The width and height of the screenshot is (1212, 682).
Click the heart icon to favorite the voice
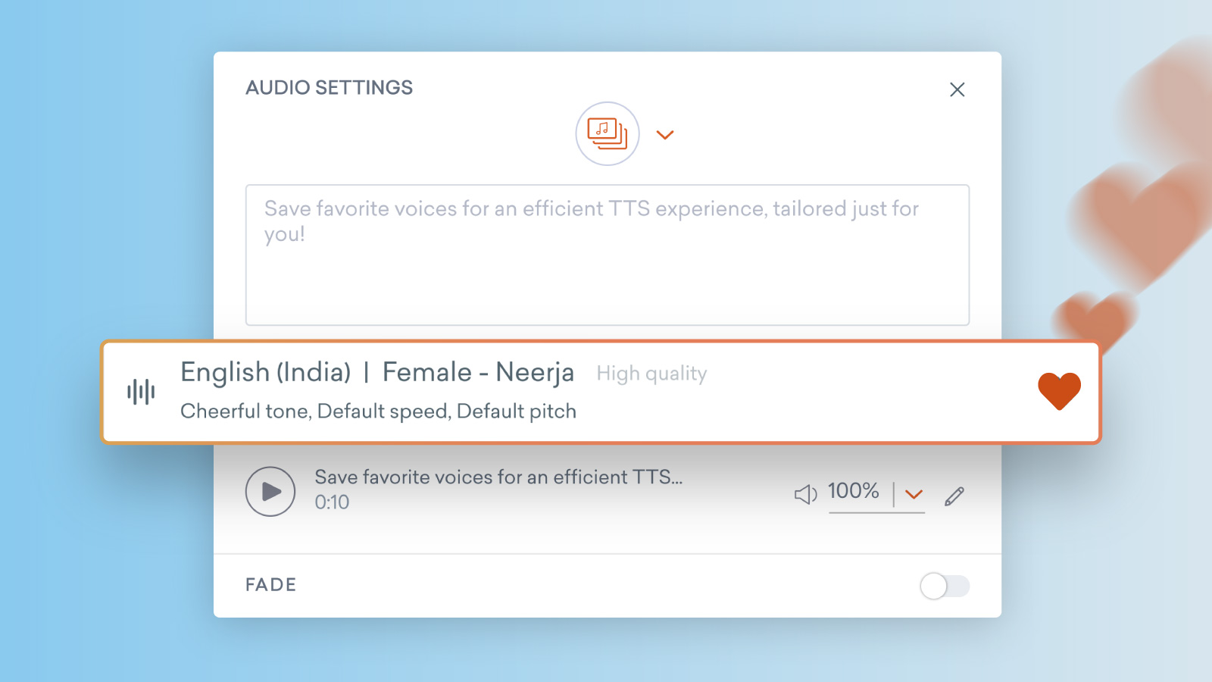pos(1060,389)
